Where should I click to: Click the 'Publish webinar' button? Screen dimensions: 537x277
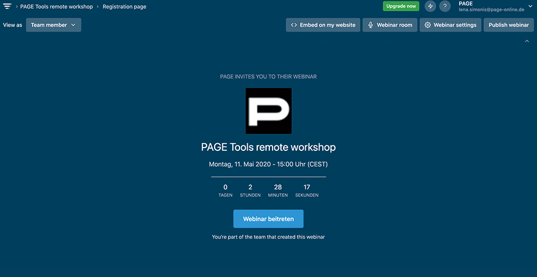pos(508,25)
